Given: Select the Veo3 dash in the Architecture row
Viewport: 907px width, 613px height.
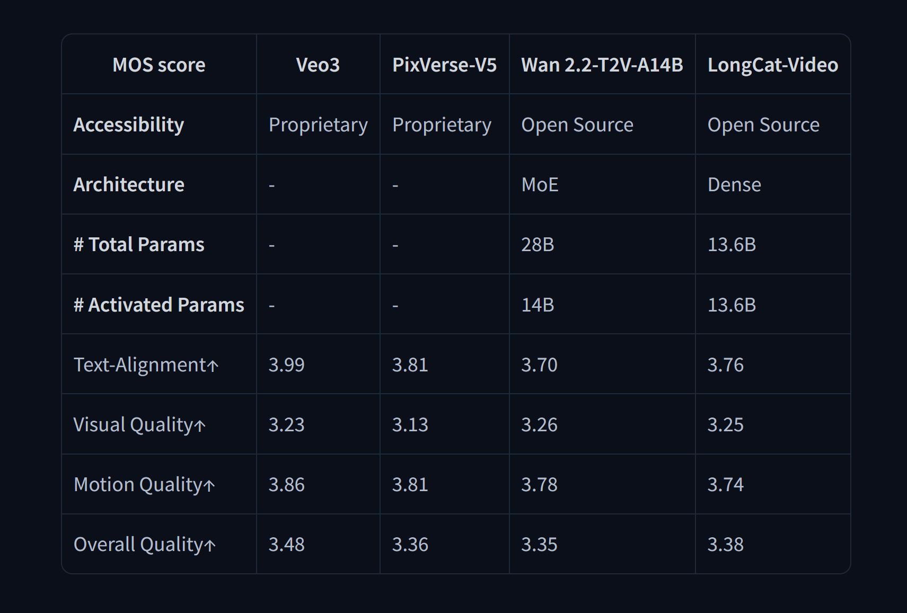Looking at the screenshot, I should coord(272,185).
